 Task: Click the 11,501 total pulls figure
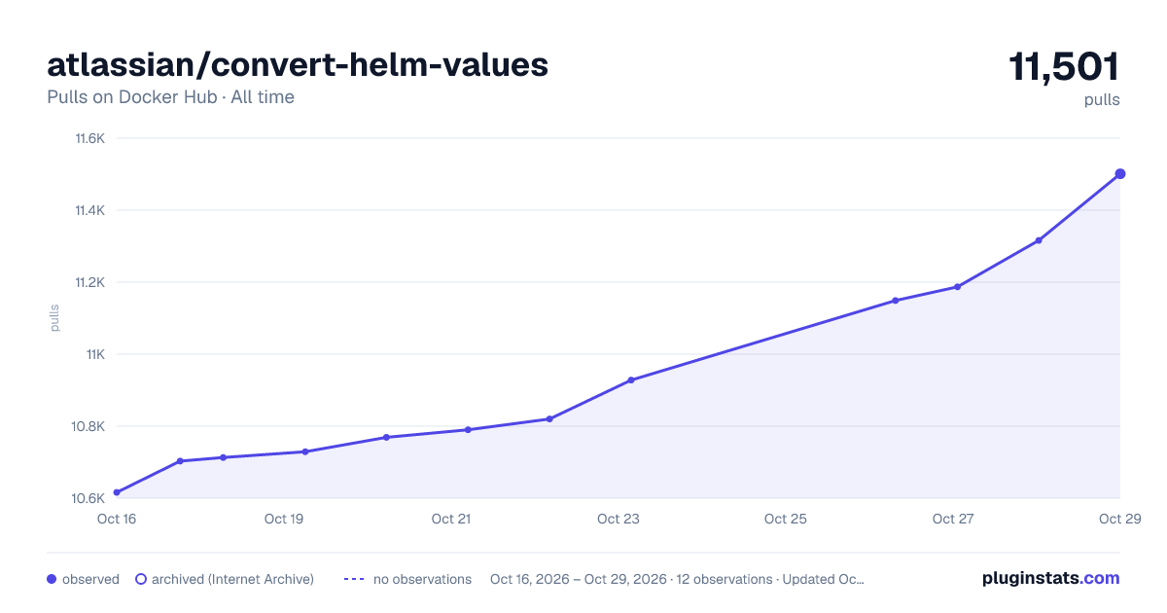click(x=1064, y=67)
